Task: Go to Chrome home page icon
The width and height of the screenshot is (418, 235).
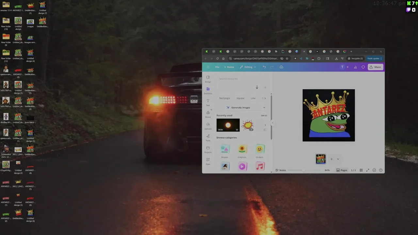Action: coord(223,58)
